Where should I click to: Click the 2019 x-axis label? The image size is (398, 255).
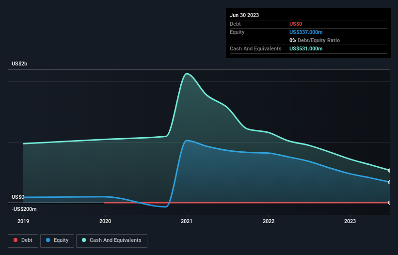pyautogui.click(x=23, y=221)
